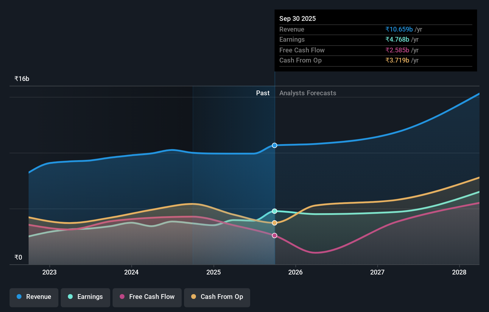Select the Earnings data point marker on chart
Image resolution: width=489 pixels, height=312 pixels.
tap(274, 211)
